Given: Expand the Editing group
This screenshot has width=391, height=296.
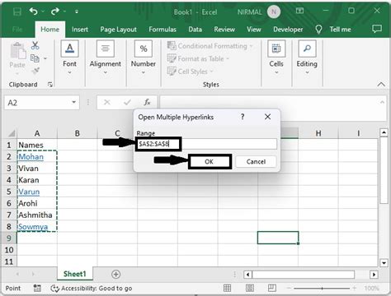Looking at the screenshot, I should click(x=307, y=58).
